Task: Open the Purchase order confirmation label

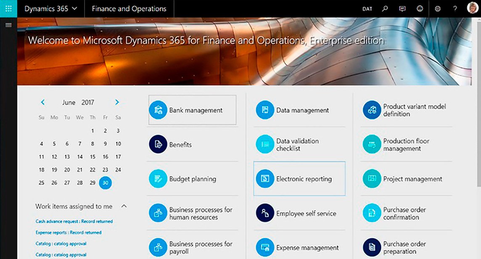Action: 404,213
